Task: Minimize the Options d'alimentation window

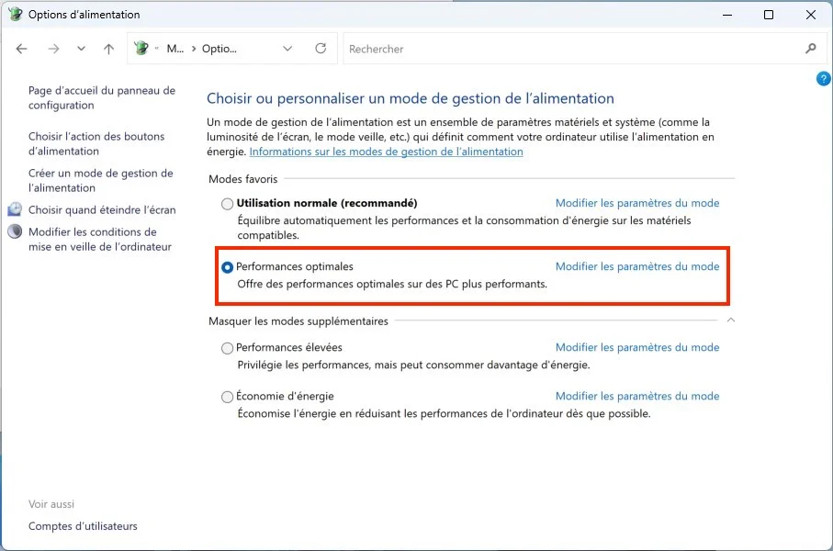Action: point(727,15)
